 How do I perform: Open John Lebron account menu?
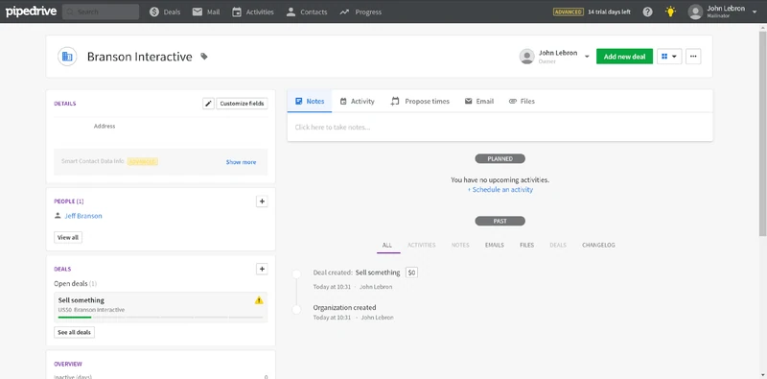point(723,12)
